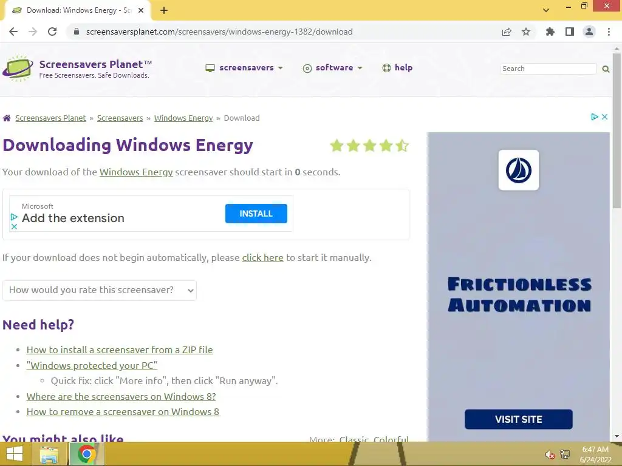Open How to remove a screensaver link
This screenshot has width=622, height=466.
coord(123,412)
